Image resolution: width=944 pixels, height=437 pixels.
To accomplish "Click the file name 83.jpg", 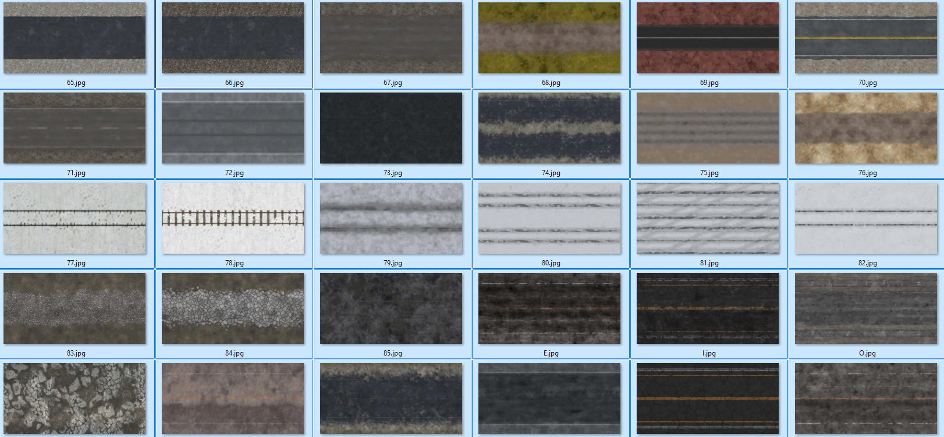I will pos(76,353).
